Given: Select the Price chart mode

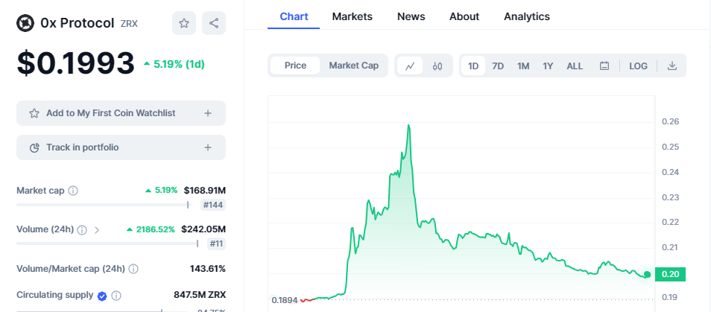Looking at the screenshot, I should [295, 66].
